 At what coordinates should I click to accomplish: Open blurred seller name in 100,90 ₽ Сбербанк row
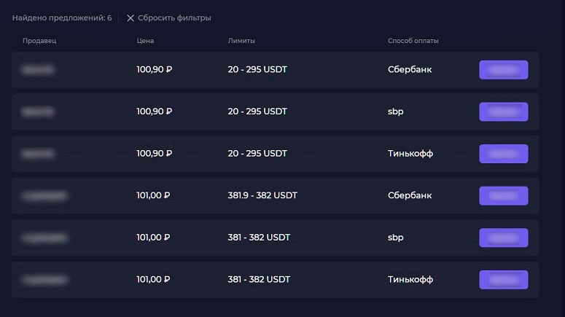click(x=39, y=70)
